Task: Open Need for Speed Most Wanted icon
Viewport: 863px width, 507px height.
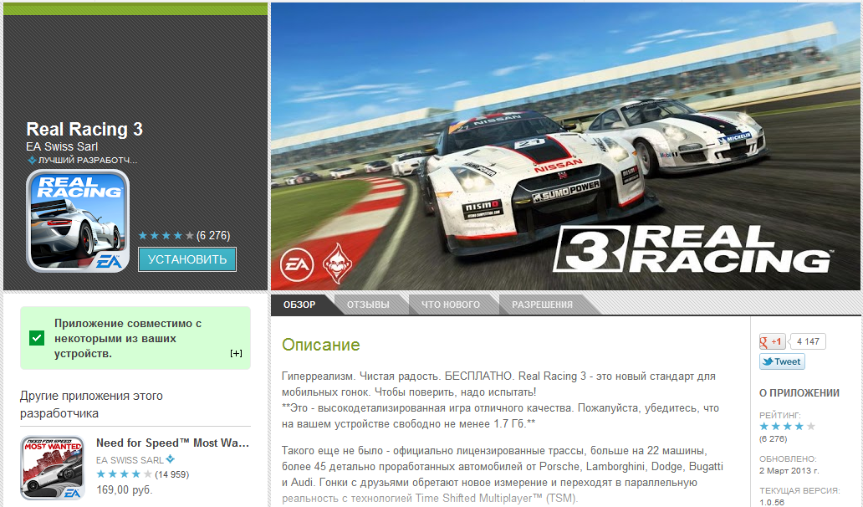Action: (53, 468)
